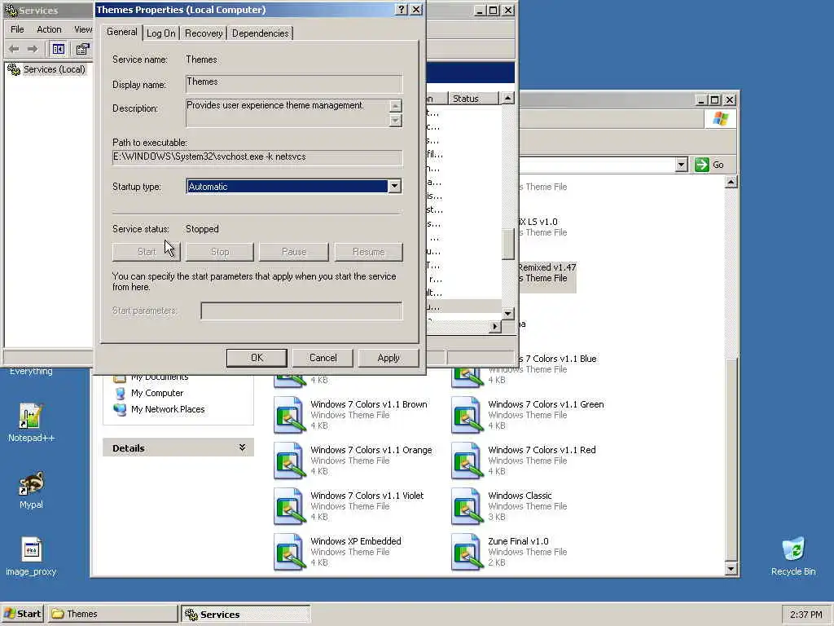Open the File menu in Services
The image size is (834, 626).
[x=17, y=29]
